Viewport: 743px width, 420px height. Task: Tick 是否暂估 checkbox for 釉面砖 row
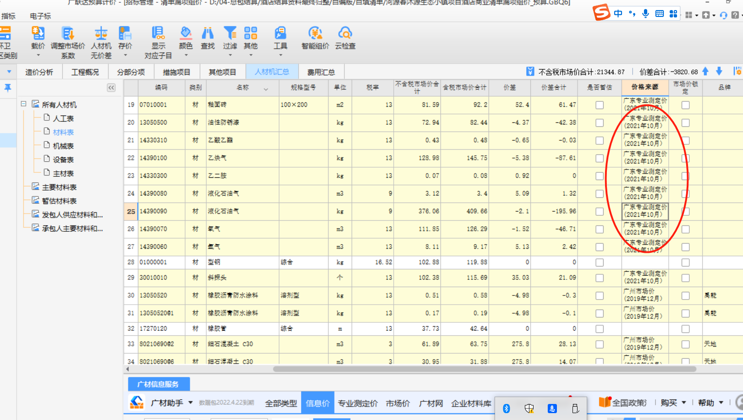tap(599, 105)
